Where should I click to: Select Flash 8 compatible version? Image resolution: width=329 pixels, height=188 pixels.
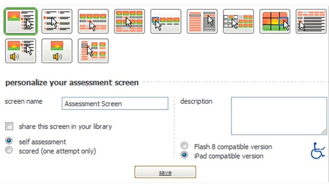185,146
